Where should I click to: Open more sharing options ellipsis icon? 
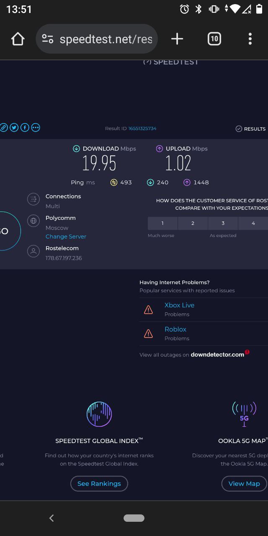[x=36, y=128]
